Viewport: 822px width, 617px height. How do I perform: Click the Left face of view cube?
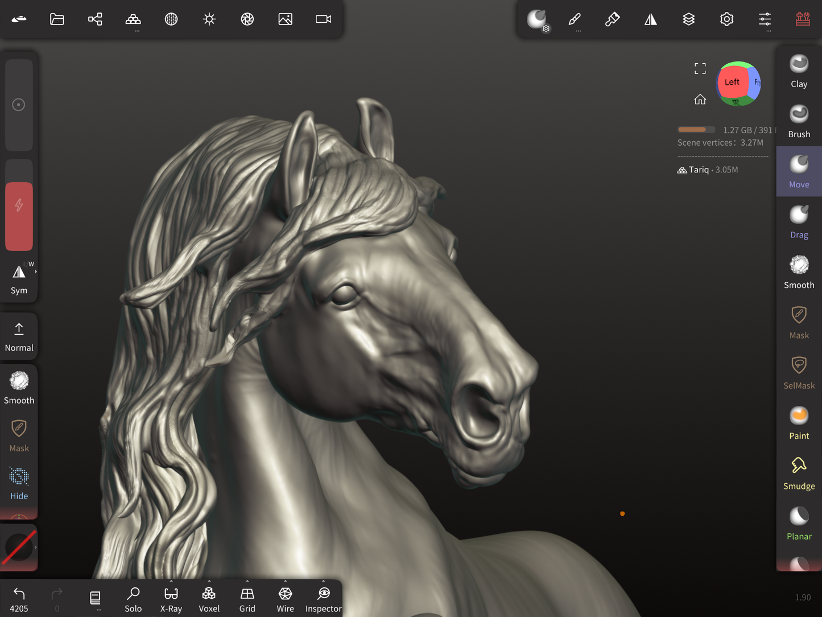pos(732,83)
